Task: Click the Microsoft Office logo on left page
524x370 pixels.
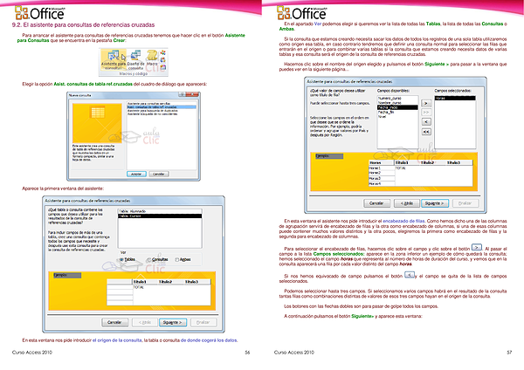Action: pos(44,11)
